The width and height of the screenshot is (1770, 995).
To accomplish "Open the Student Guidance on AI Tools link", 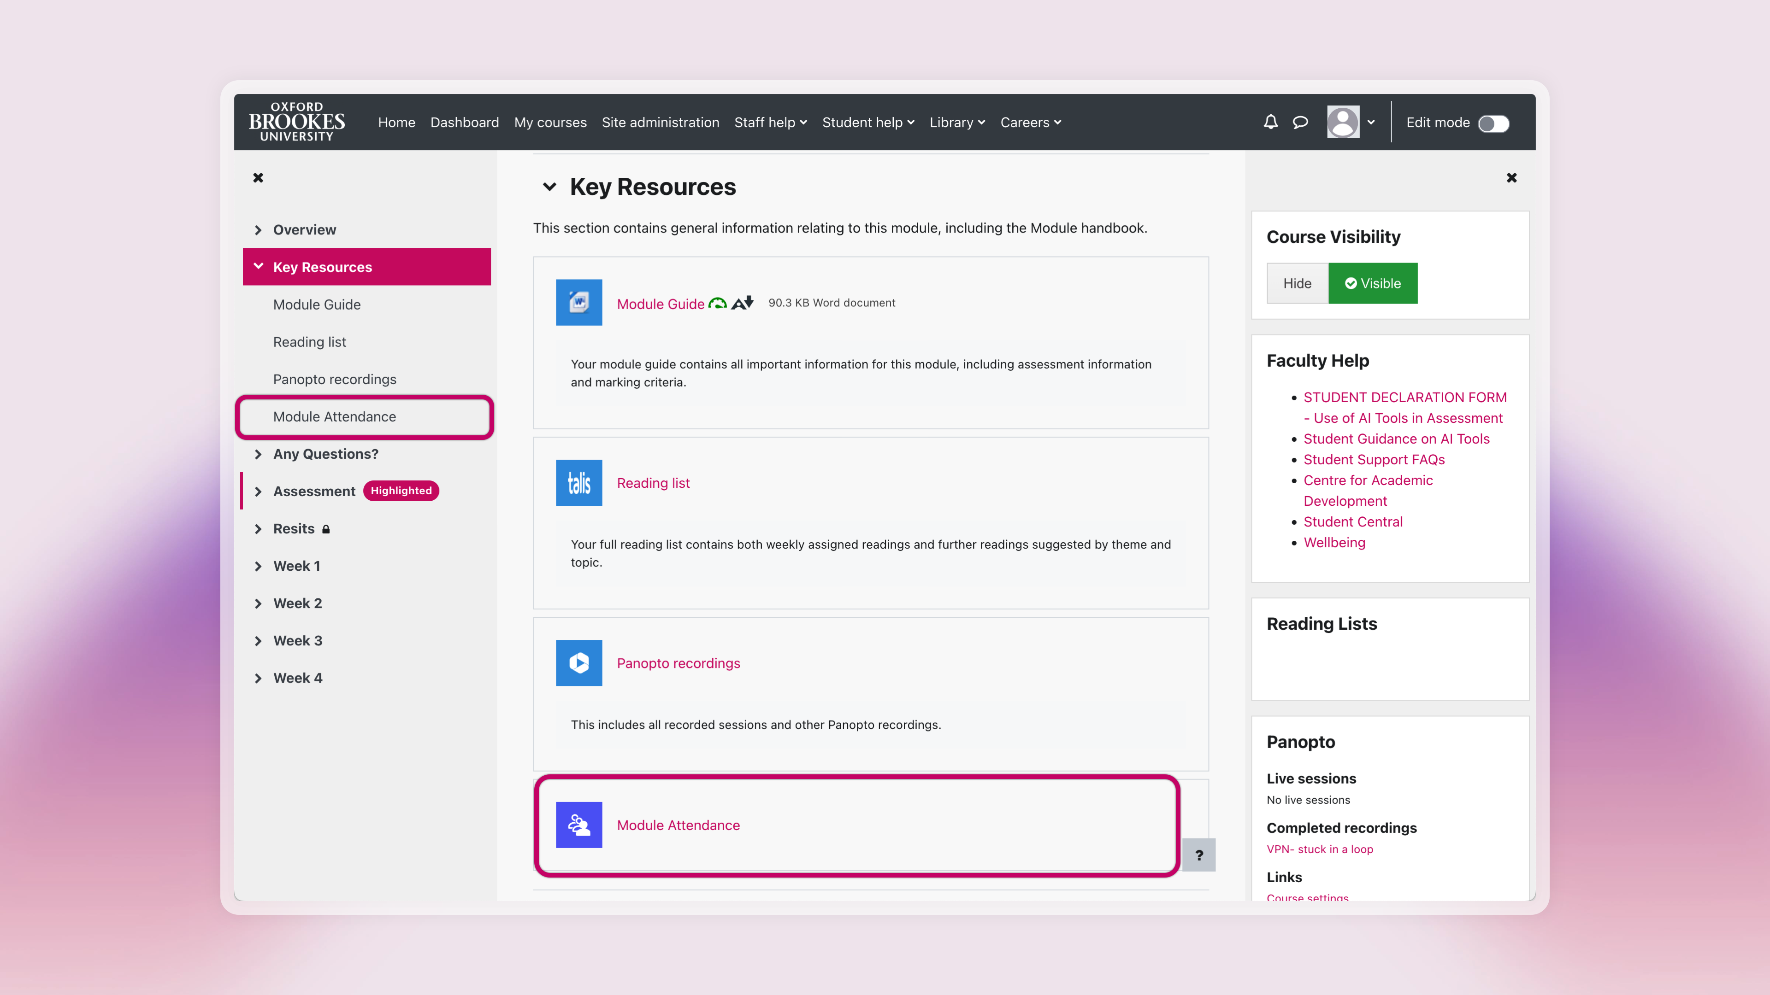I will pos(1396,439).
